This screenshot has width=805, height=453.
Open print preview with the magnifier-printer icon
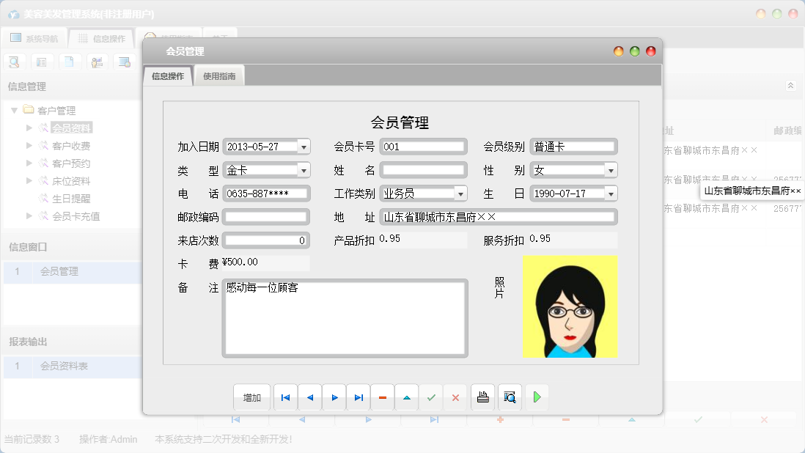click(x=509, y=397)
